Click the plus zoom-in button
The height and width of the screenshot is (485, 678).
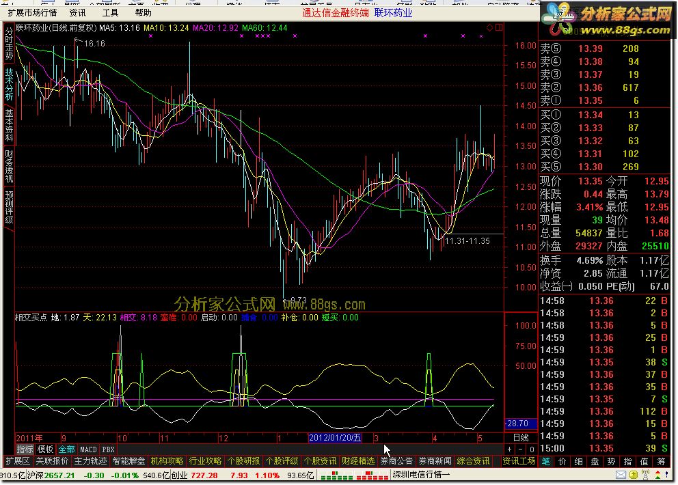click(x=510, y=449)
